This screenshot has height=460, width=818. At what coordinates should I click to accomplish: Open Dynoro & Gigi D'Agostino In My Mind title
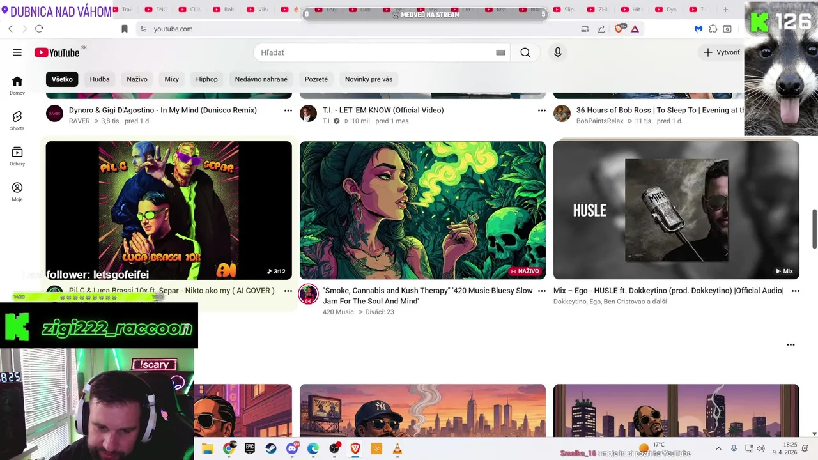click(163, 110)
